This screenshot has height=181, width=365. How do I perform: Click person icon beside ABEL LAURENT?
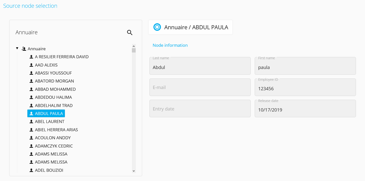point(31,121)
